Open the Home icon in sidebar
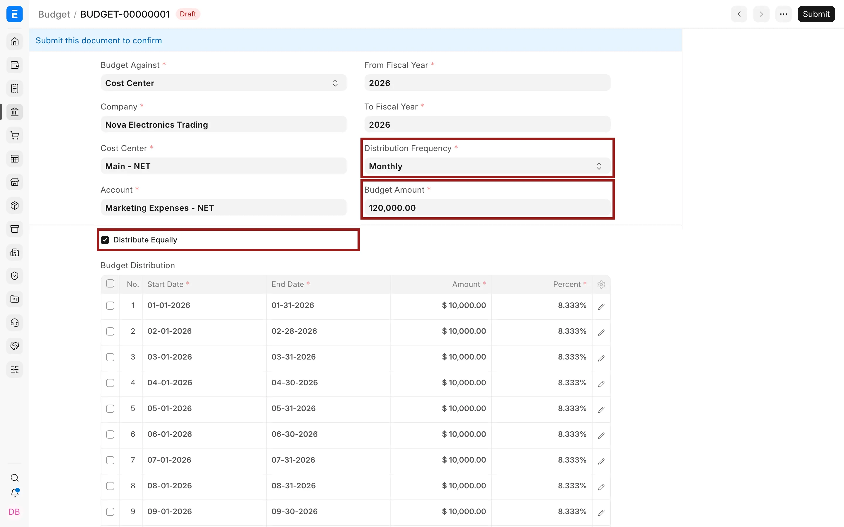This screenshot has width=844, height=527. point(15,42)
